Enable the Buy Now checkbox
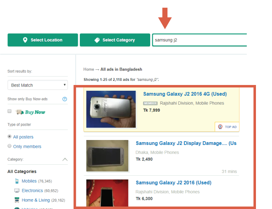Viewport: 272px width, 209px height. pyautogui.click(x=9, y=111)
